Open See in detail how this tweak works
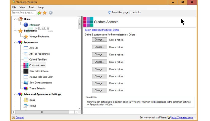Viewport: 210px width, 121px height. click(x=102, y=30)
